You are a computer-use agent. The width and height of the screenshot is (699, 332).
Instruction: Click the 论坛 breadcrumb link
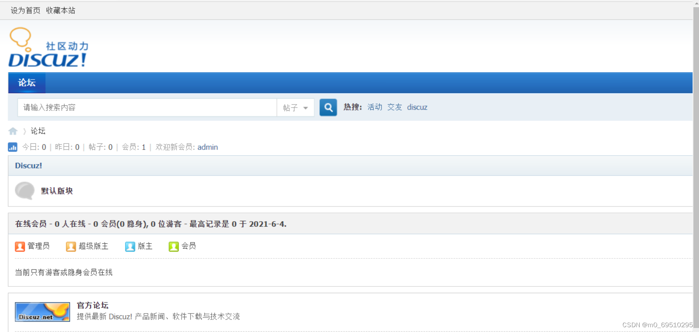click(x=38, y=131)
